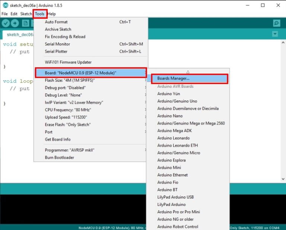This screenshot has height=230, width=286.
Task: Select Arduino Mini board
Action: pos(188,168)
